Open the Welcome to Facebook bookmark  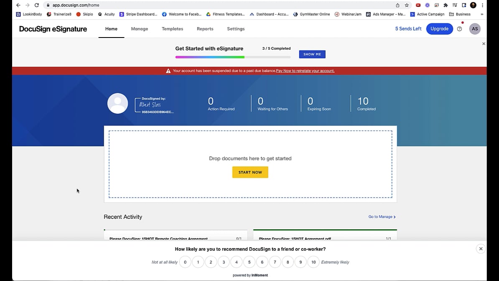coord(182,14)
